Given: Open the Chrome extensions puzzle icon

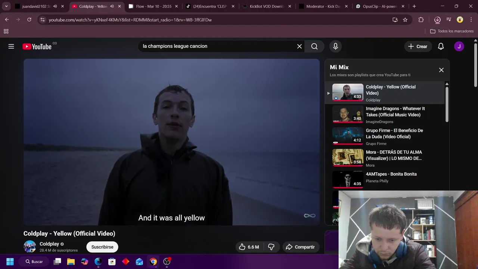Looking at the screenshot, I should (x=421, y=20).
